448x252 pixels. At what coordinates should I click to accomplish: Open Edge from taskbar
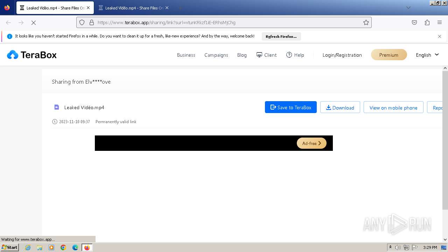75,247
